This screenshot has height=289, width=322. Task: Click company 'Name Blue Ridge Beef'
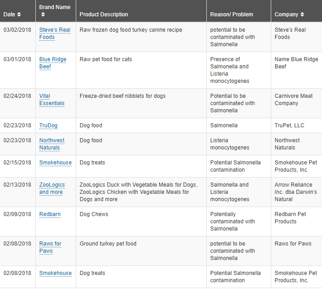coord(296,63)
